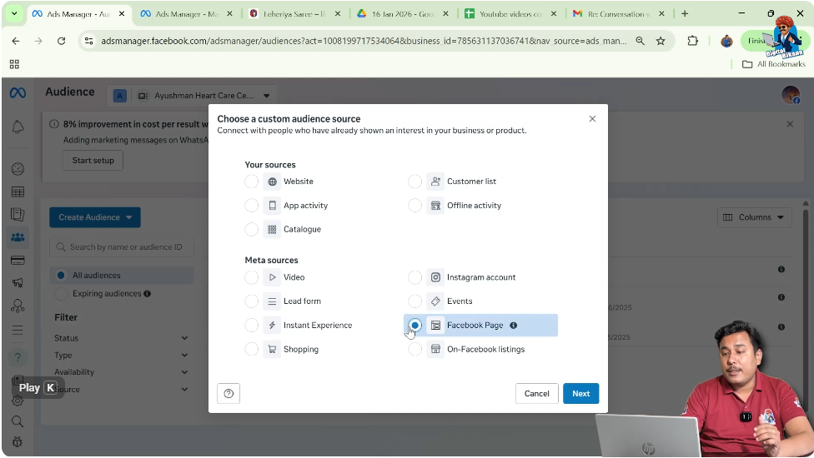
Task: Click Start setup button
Action: click(93, 160)
